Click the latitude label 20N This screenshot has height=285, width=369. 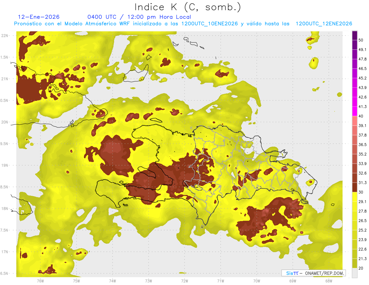(x=5, y=122)
